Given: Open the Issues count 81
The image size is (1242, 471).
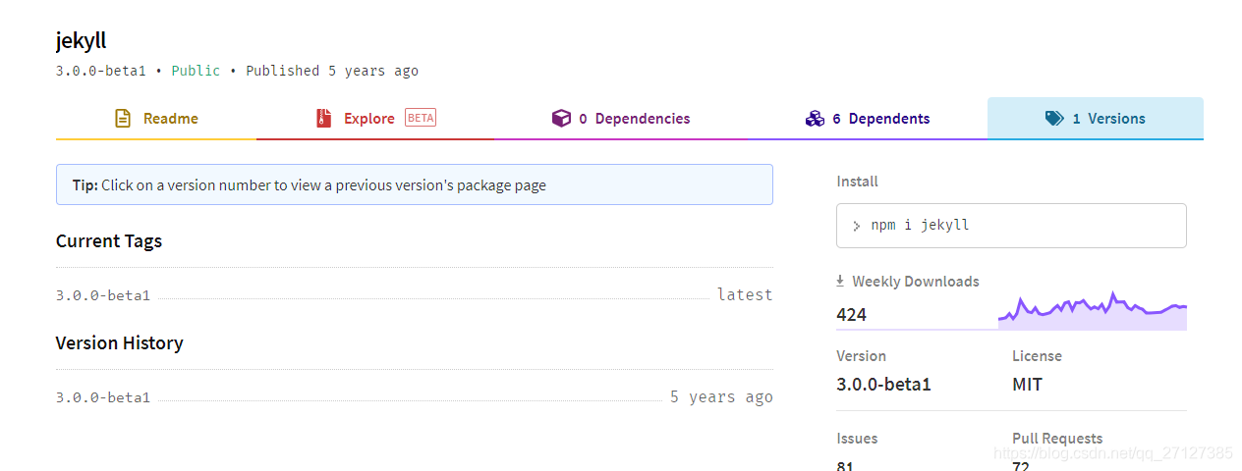Looking at the screenshot, I should tap(845, 465).
